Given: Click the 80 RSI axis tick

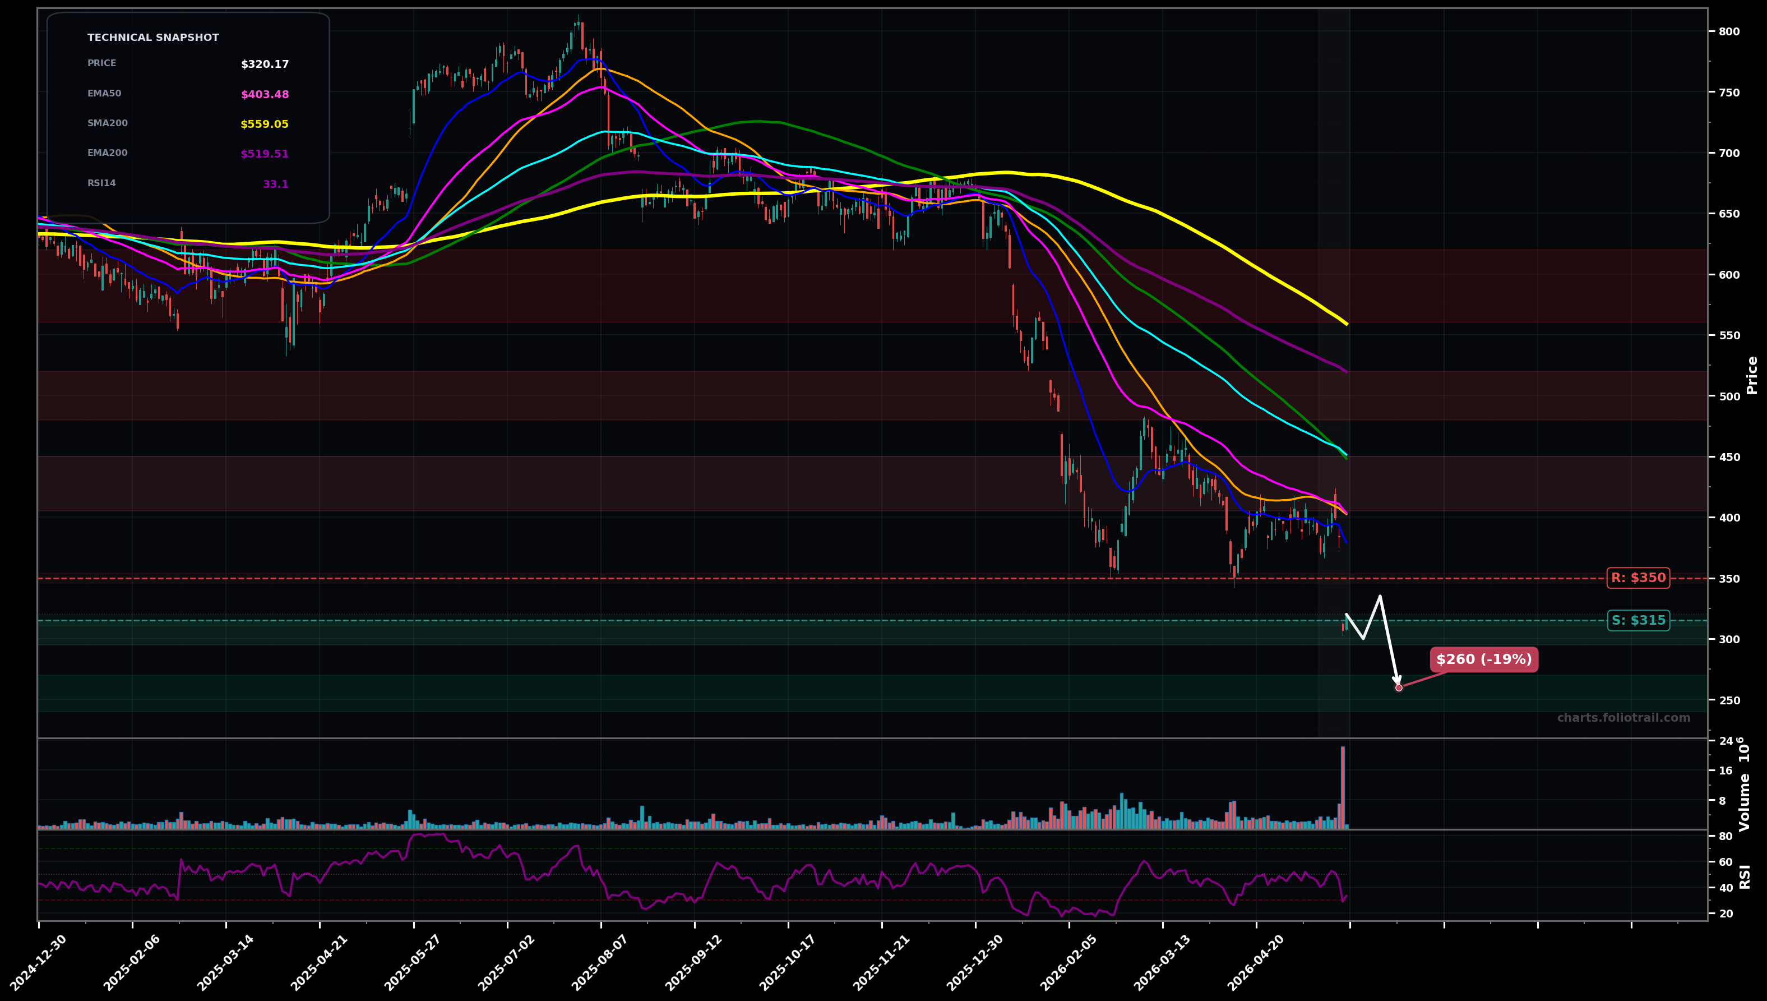Looking at the screenshot, I should (1725, 836).
